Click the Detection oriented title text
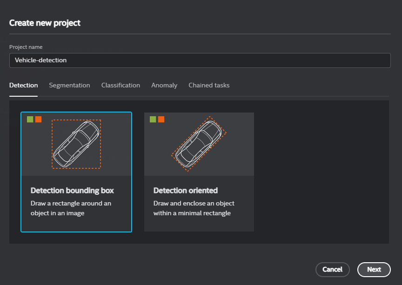Screen dimensions: 402x285 (186, 190)
